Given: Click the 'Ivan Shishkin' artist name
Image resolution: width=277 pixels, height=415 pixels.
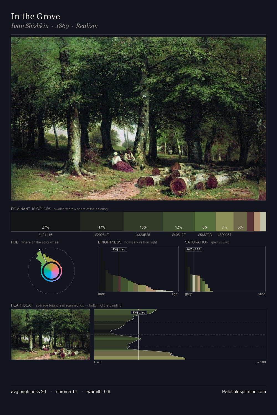Looking at the screenshot, I should 30,26.
